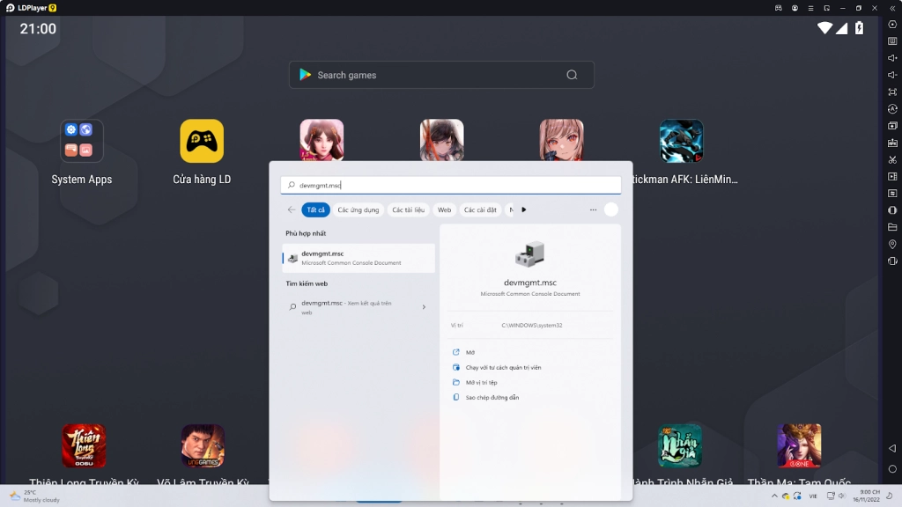Open the LDPlayer hamburger menu
The image size is (902, 507).
(x=810, y=8)
